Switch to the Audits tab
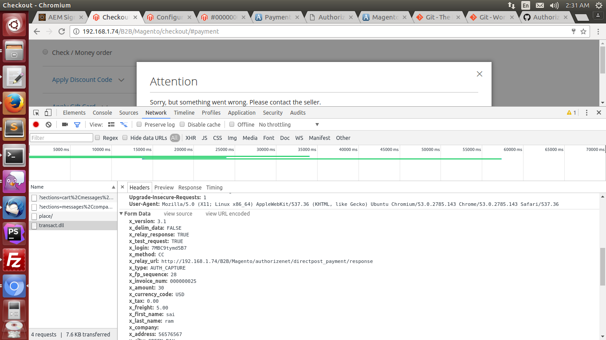 (298, 113)
